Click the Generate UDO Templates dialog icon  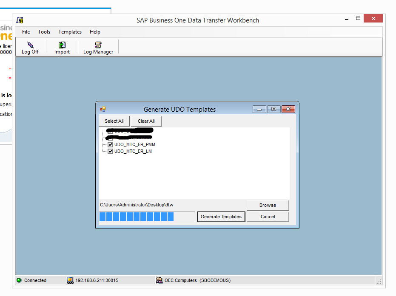[x=103, y=109]
